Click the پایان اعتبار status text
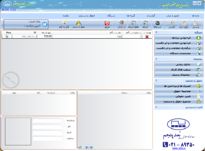Image resolution: width=205 pixels, height=151 pixels. click(34, 22)
